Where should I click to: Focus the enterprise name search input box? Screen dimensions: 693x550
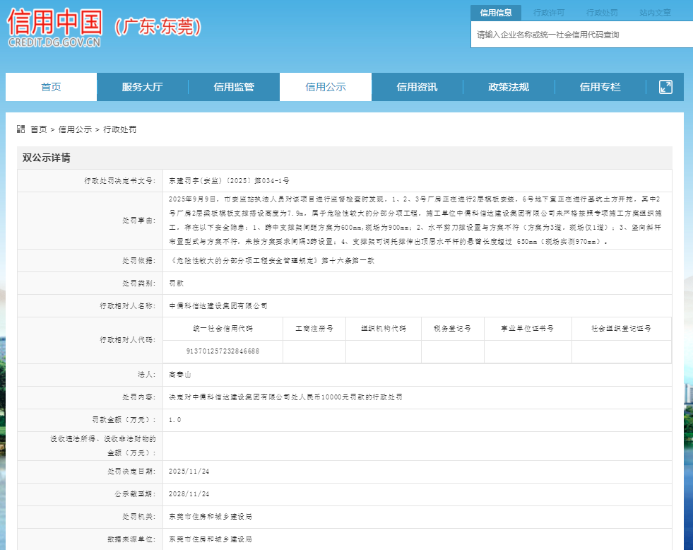coord(579,35)
